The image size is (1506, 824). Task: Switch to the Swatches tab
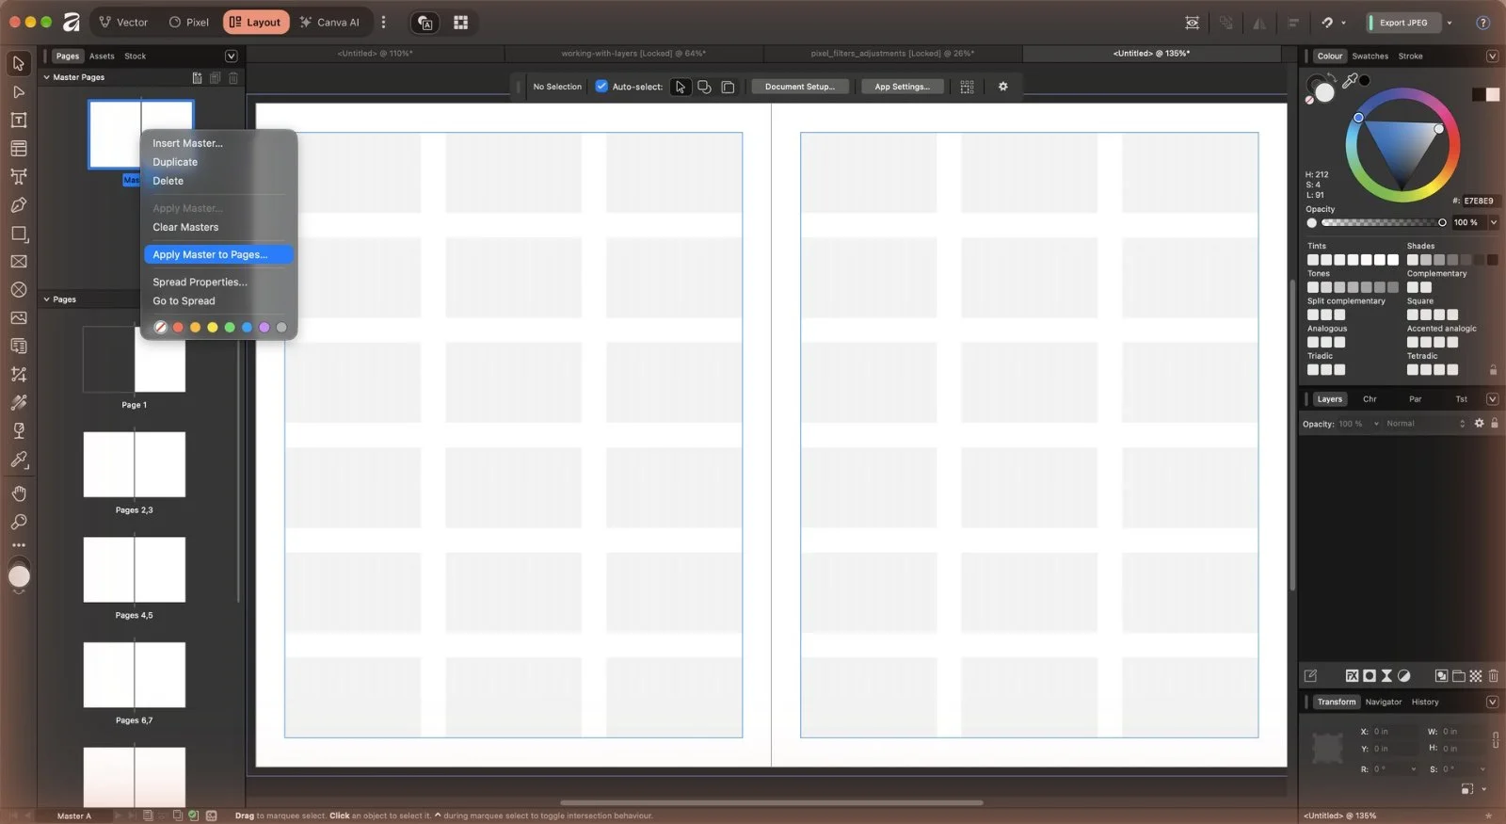click(1370, 57)
